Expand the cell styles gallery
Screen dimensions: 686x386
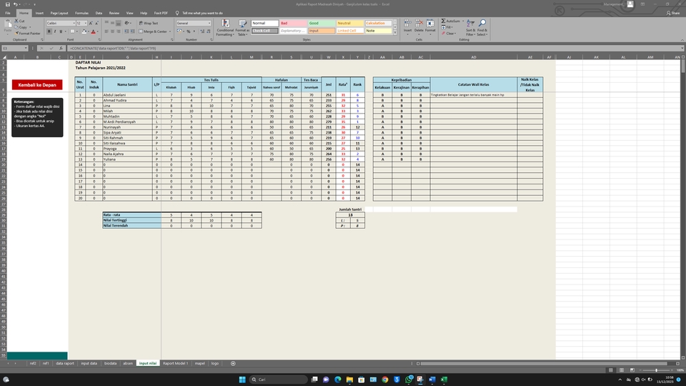click(x=395, y=32)
